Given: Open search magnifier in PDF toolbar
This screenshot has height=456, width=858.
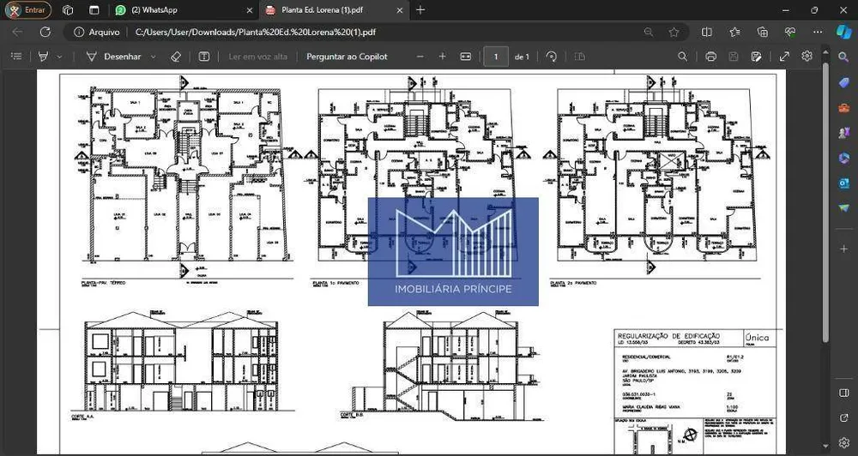Looking at the screenshot, I should pos(682,57).
